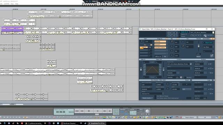Click the rainbow spectral icon in bottom toolbar
The width and height of the screenshot is (223, 125).
click(x=105, y=117)
